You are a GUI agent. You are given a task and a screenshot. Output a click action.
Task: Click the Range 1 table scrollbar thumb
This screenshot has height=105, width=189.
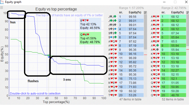[145, 32]
